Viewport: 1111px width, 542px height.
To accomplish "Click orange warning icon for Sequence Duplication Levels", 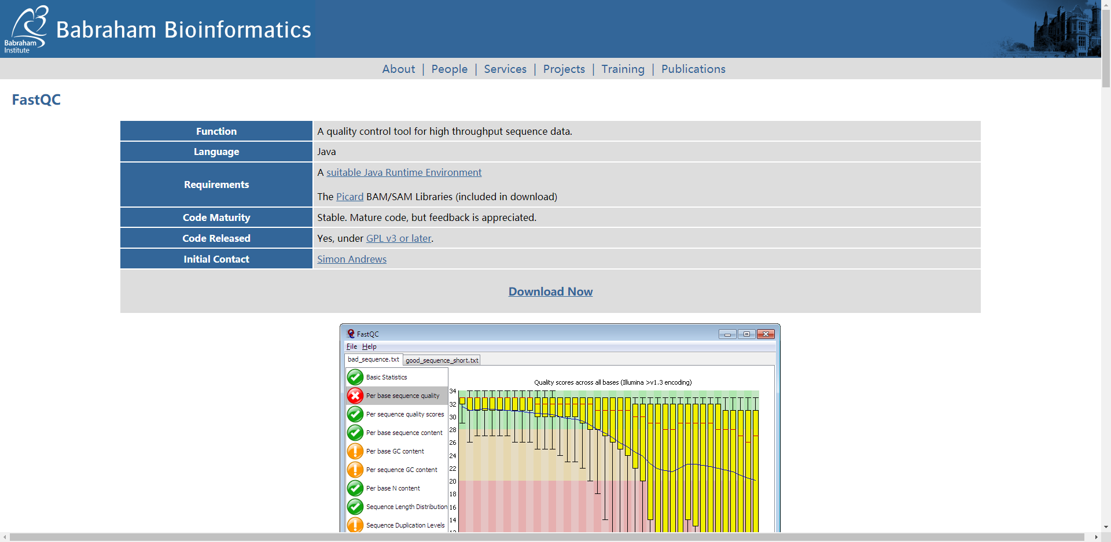I will pos(355,525).
